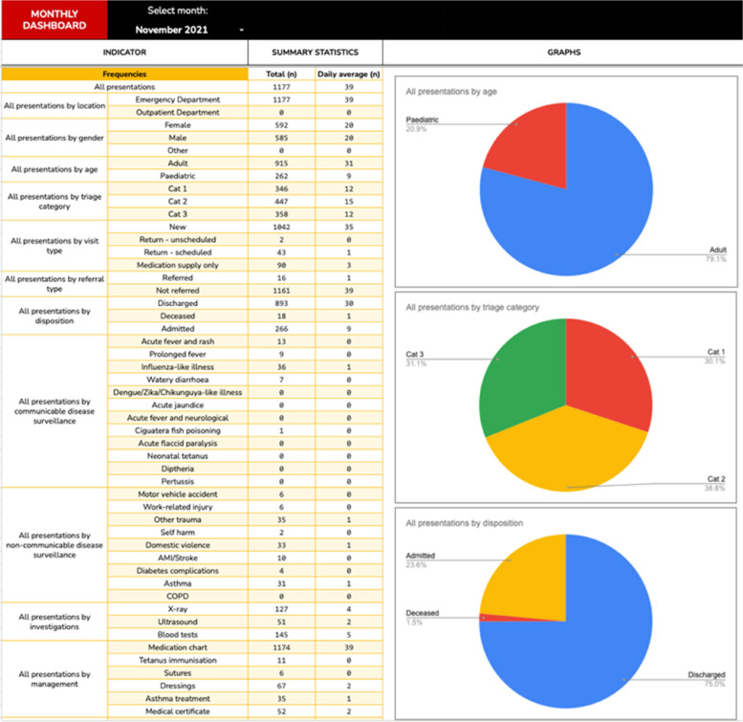The width and height of the screenshot is (743, 722).
Task: Click the MONTHLY DASHBOARD red title cell
Action: [x=55, y=20]
